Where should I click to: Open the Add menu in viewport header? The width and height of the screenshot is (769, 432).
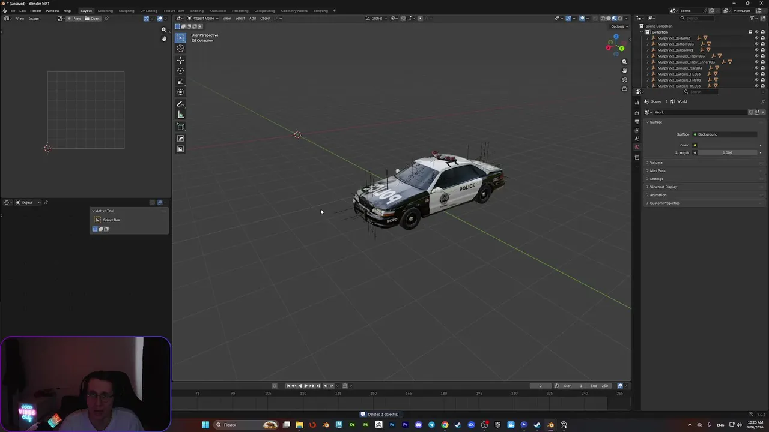tap(252, 18)
